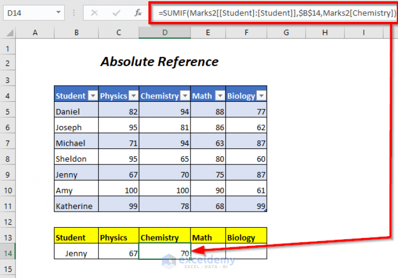Screen dimensions: 398x278
Task: Open the Name Box dropdown arrow
Action: click(x=59, y=12)
